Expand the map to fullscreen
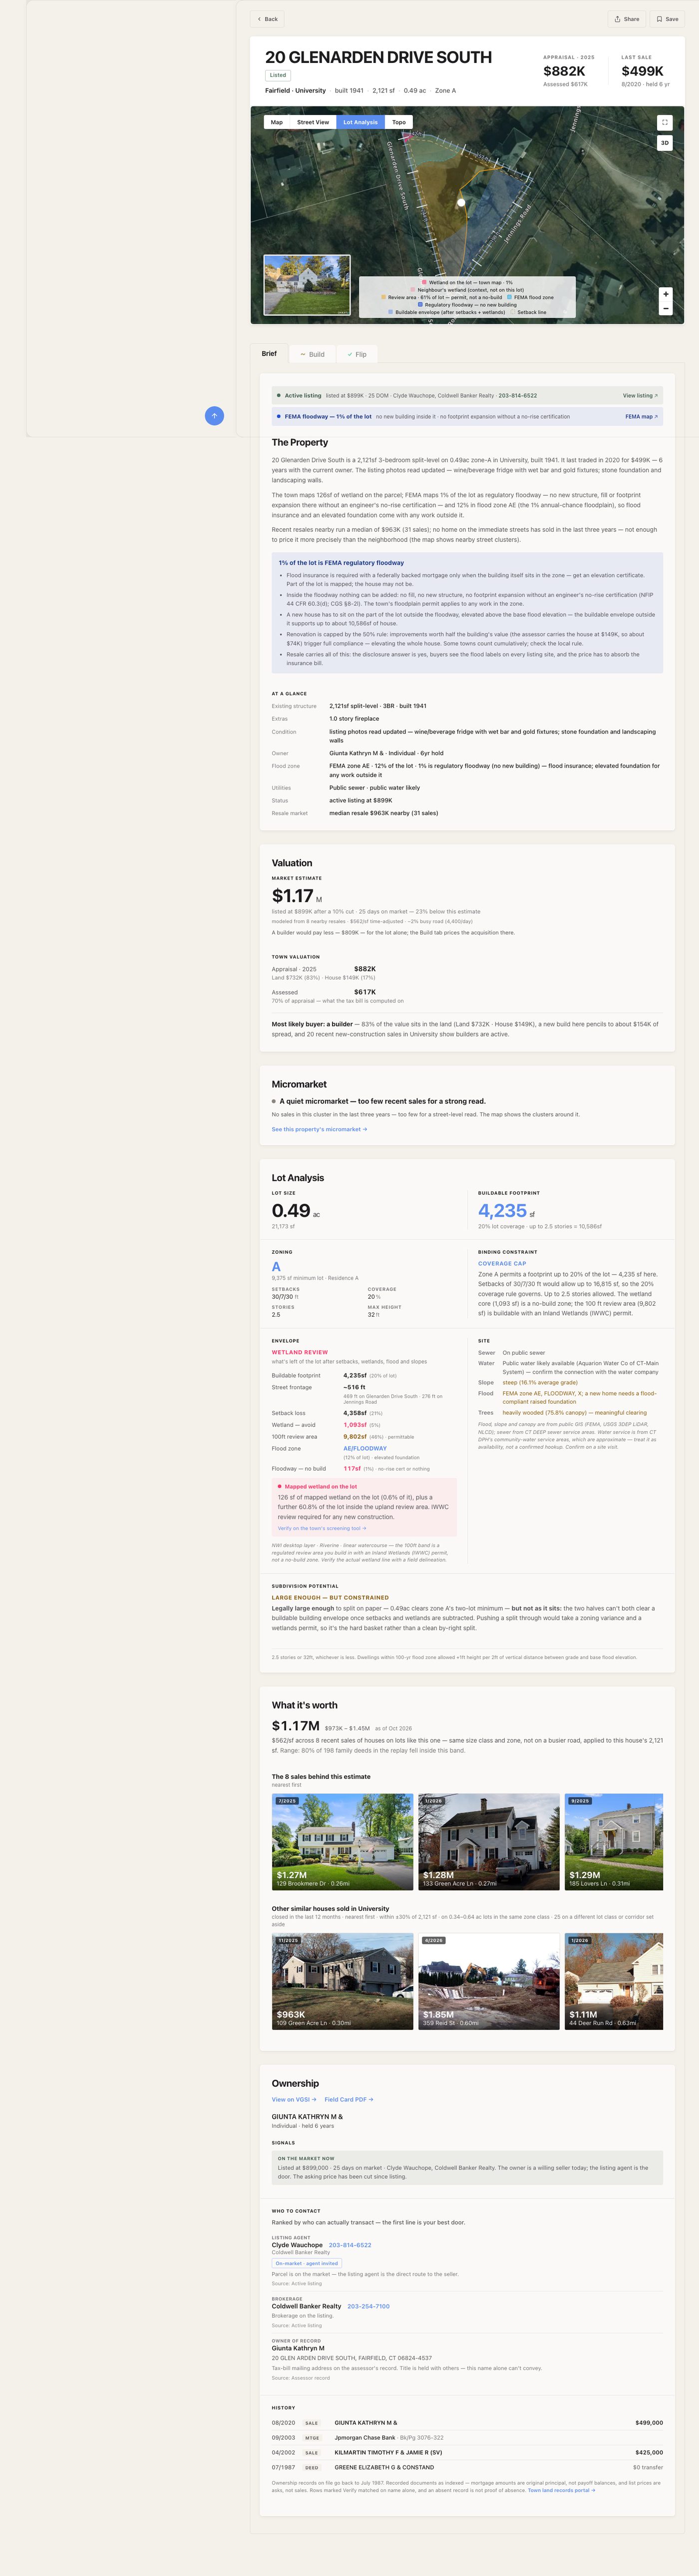Viewport: 699px width, 2576px height. point(665,122)
